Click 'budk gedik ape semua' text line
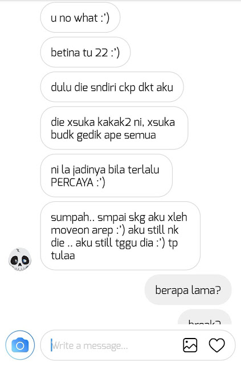Image resolution: width=241 pixels, height=366 pixels. pyautogui.click(x=103, y=135)
